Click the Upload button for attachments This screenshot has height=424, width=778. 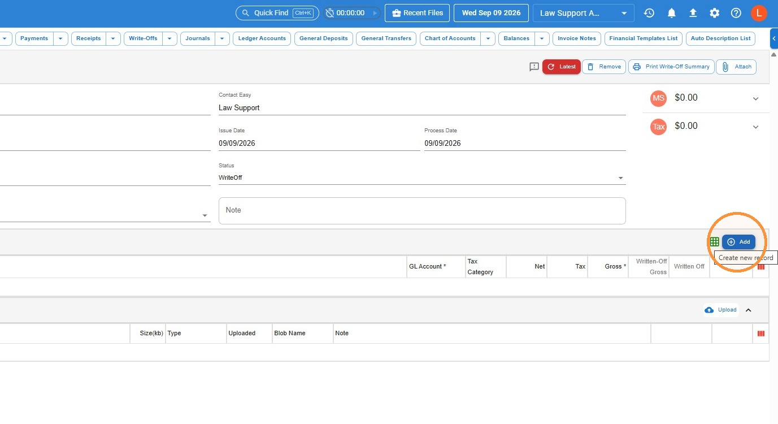[x=721, y=310]
